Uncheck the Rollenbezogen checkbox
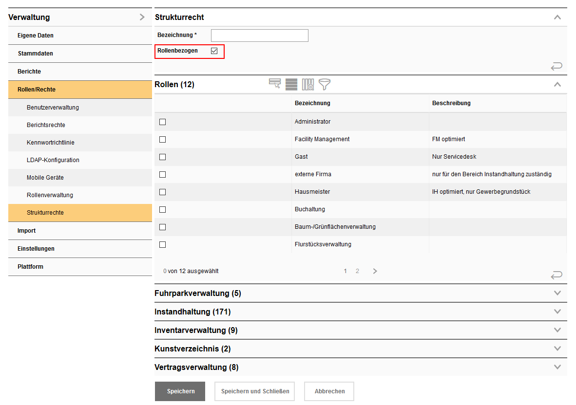 [214, 51]
